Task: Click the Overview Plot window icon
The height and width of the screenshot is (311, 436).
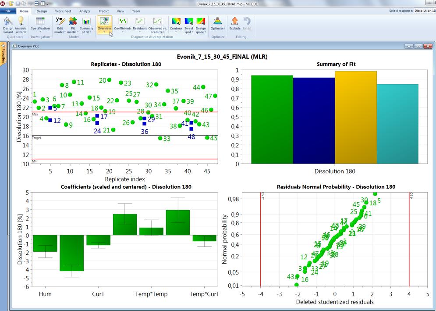Action: (x=14, y=46)
